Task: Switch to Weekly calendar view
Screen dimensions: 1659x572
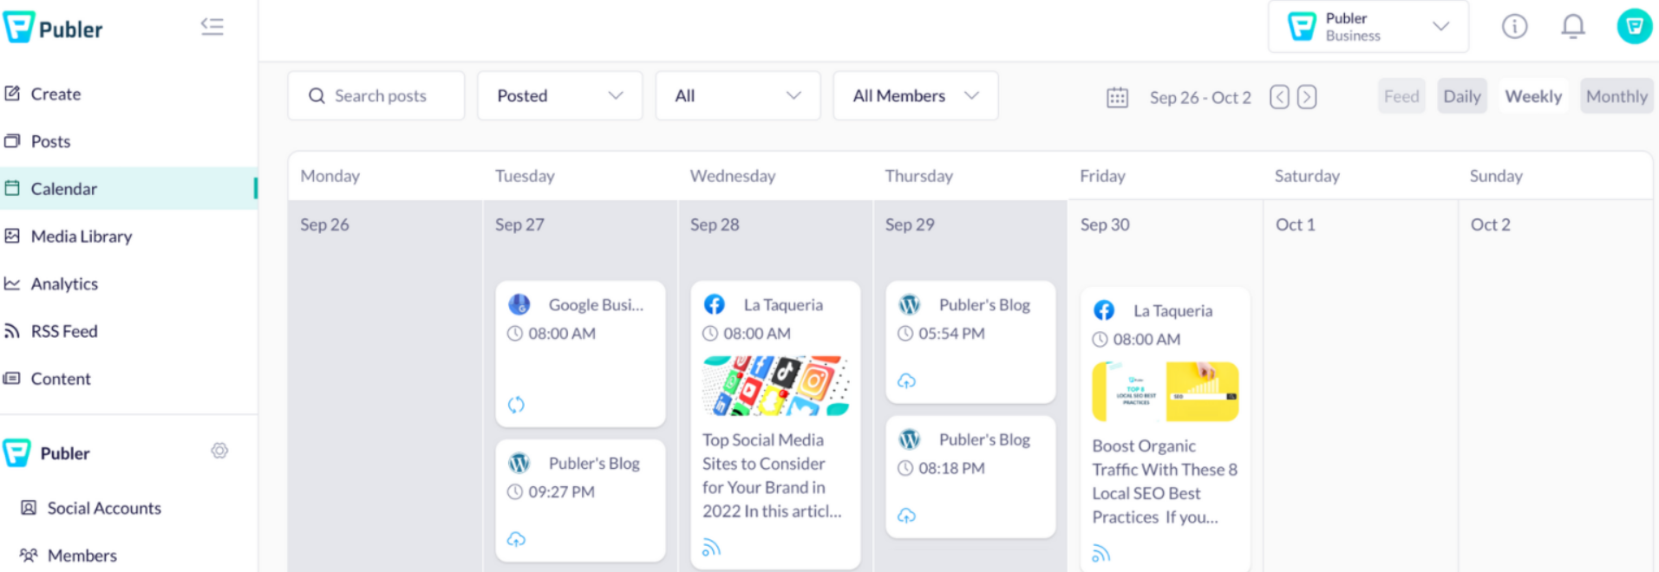Action: point(1532,96)
